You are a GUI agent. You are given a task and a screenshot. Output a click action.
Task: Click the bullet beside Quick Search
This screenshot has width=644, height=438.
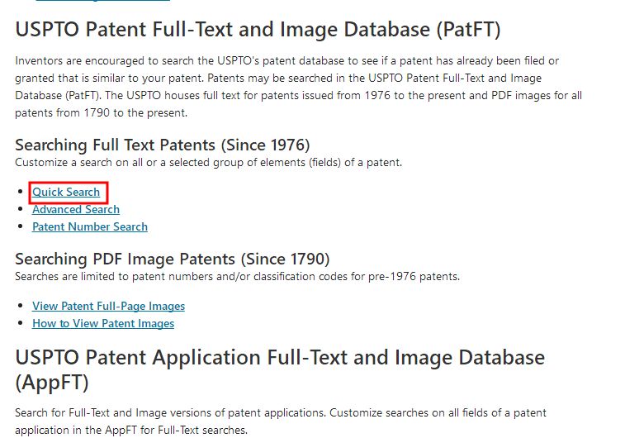coord(21,192)
